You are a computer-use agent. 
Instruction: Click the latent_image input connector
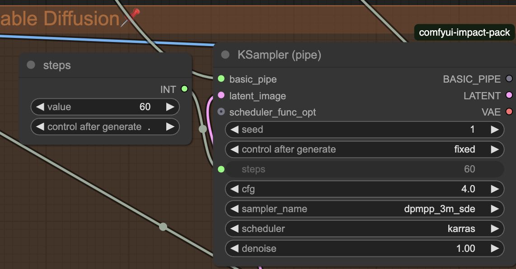[221, 95]
